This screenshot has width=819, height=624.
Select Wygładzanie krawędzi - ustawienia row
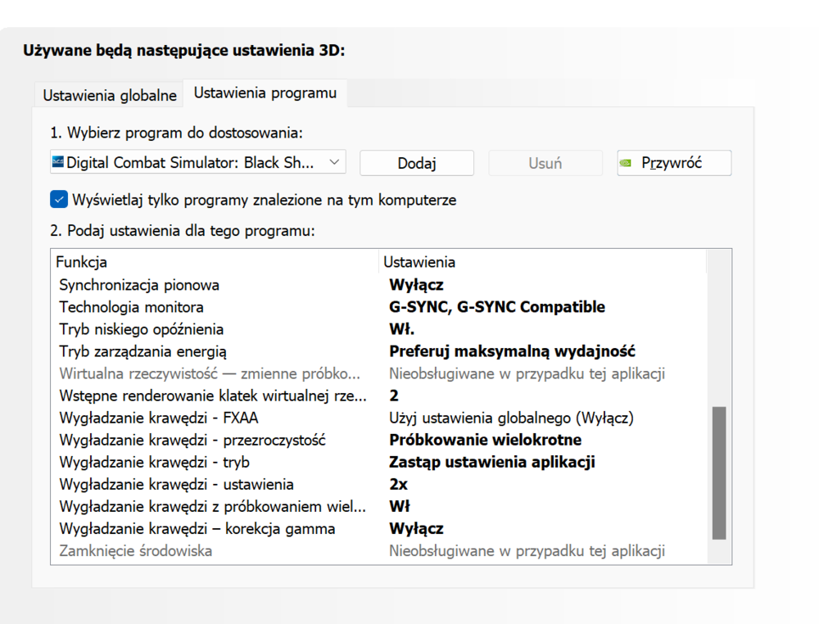pos(378,484)
